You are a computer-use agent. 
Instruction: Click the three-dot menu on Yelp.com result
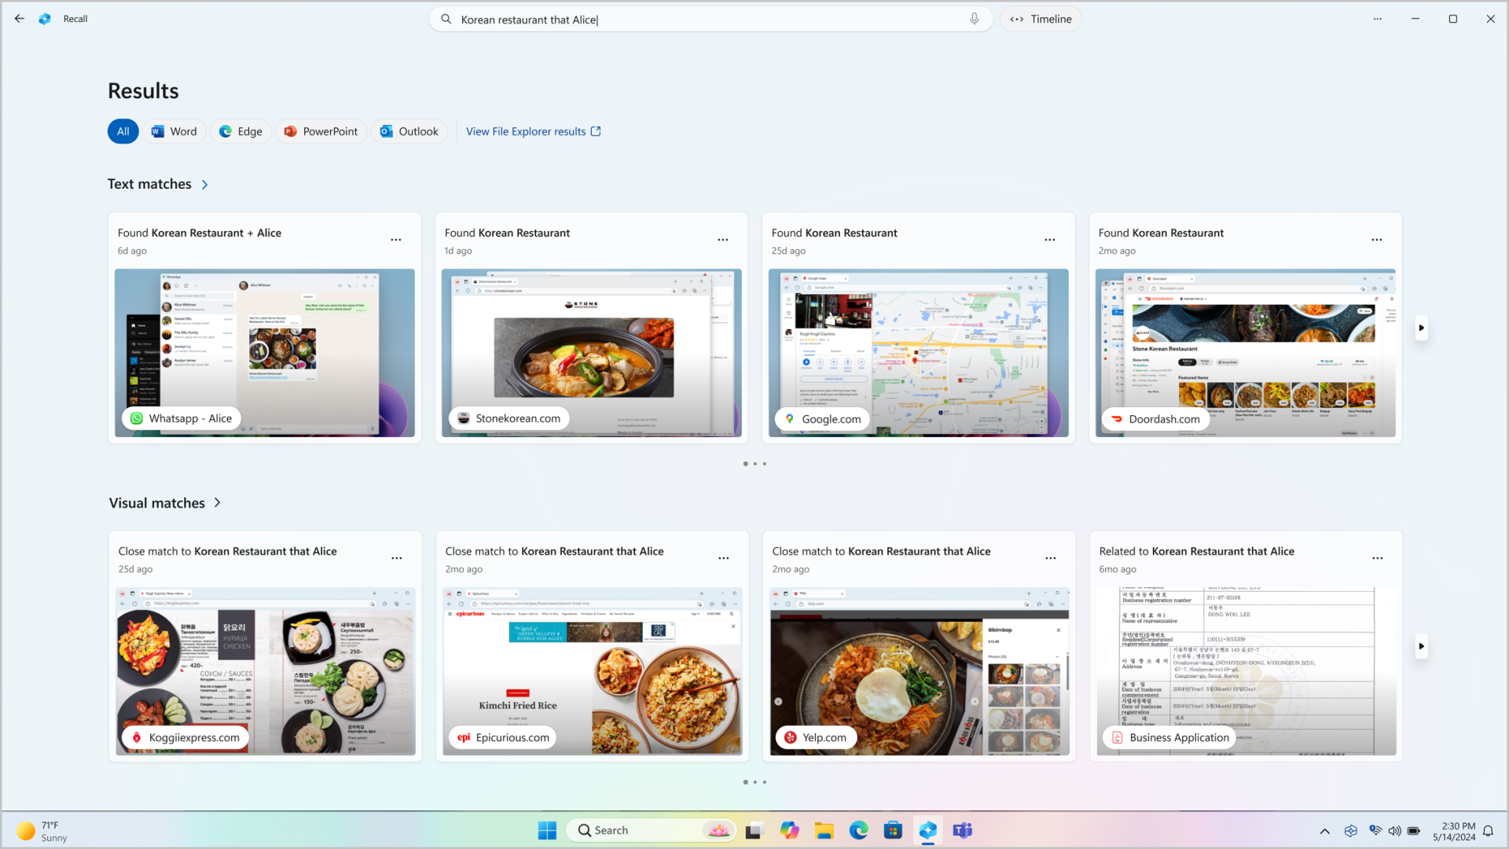tap(1051, 557)
